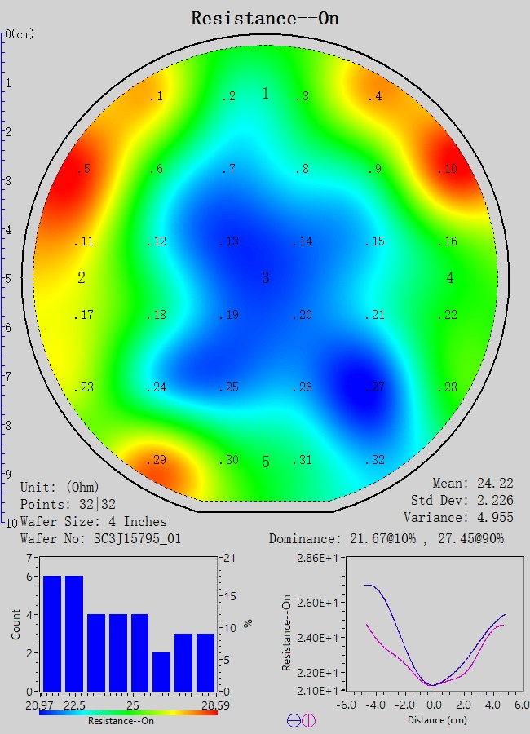Viewport: 530px width, 734px height.
Task: Click the Resistance--On chart title
Action: pyautogui.click(x=265, y=18)
